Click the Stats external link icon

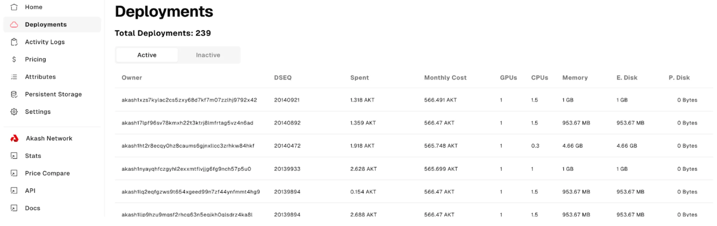tap(14, 156)
